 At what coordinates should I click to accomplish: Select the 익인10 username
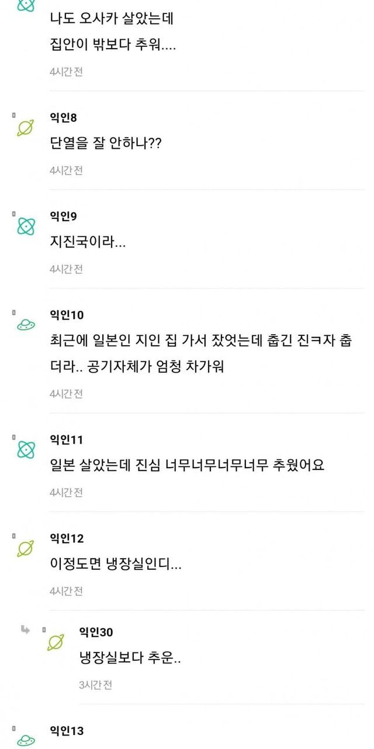(67, 315)
